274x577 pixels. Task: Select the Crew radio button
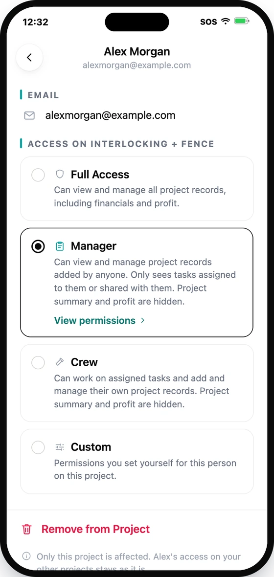point(38,362)
